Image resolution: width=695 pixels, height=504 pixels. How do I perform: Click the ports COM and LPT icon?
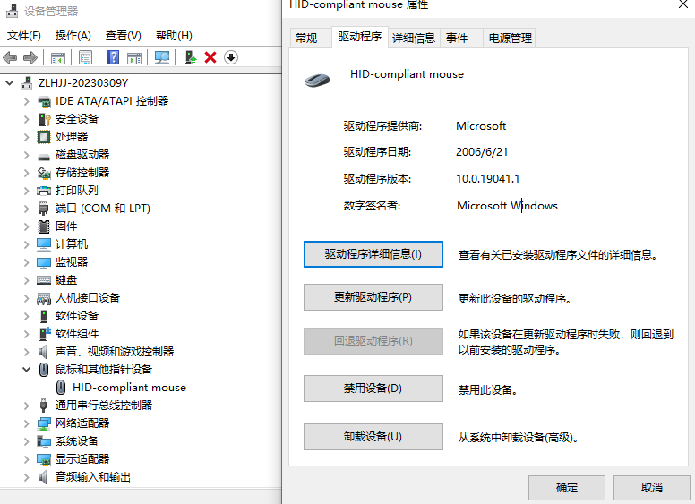click(43, 209)
